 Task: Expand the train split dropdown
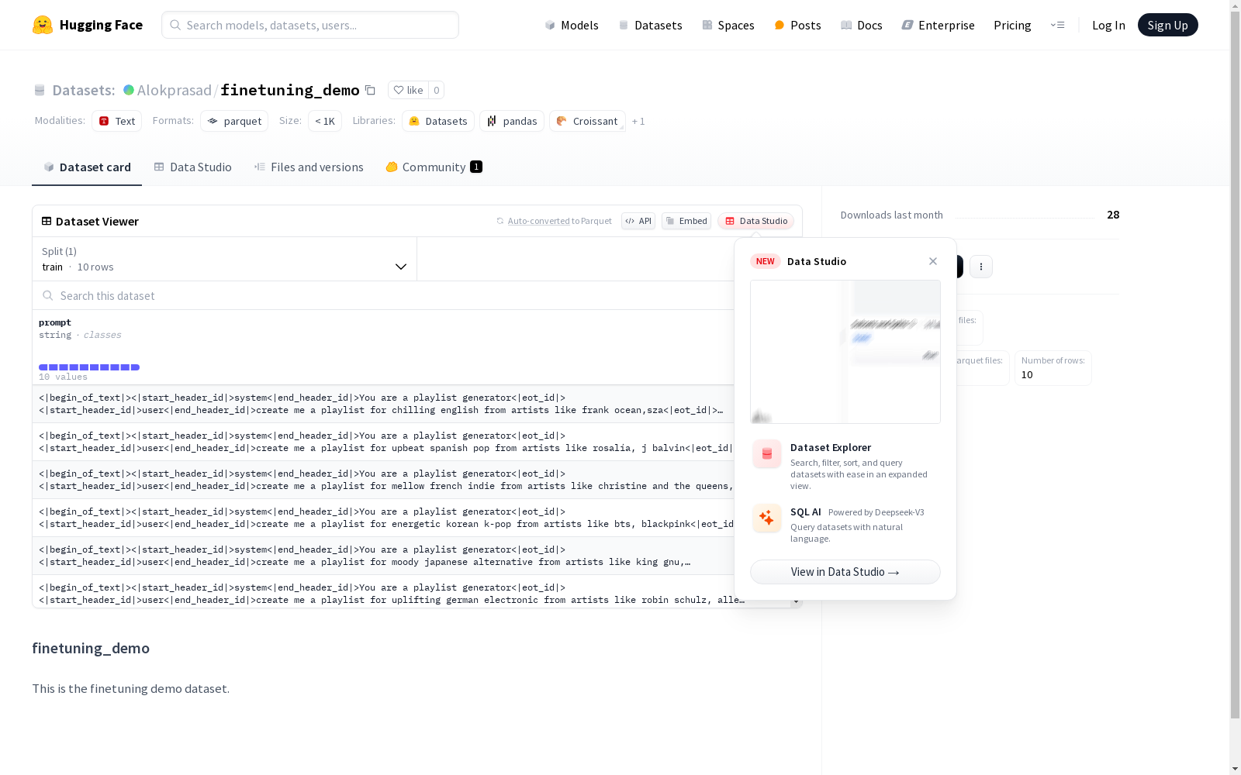pyautogui.click(x=224, y=259)
